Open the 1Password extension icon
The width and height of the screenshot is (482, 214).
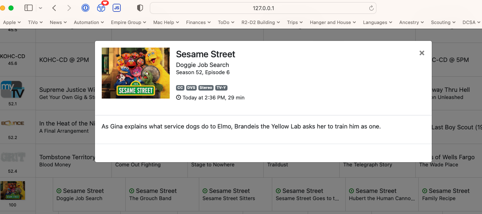click(86, 8)
